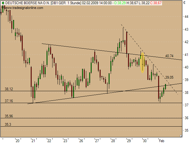Click the timestamp 02.02.2009 14:00:00

click(x=97, y=3)
